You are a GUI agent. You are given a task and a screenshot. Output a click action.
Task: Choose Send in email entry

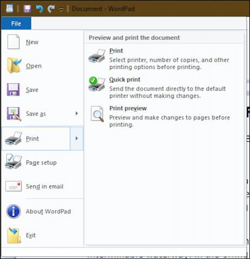[x=44, y=186]
